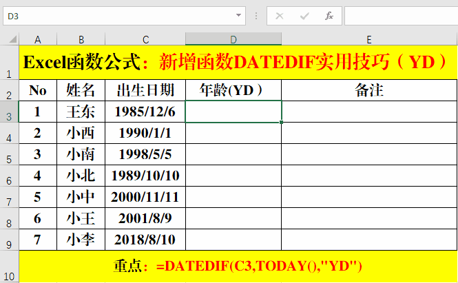The width and height of the screenshot is (458, 283).
Task: Select row 2 header
Action: point(10,90)
